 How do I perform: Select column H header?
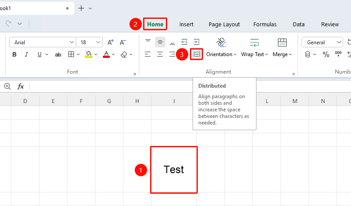137,101
